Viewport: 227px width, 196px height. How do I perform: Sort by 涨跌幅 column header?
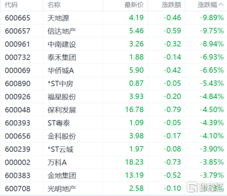[x=207, y=5]
